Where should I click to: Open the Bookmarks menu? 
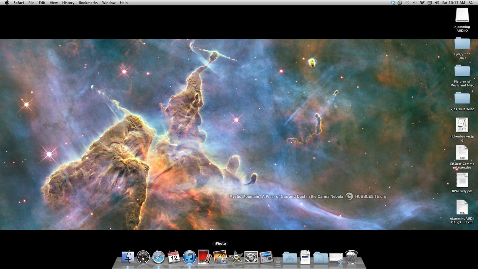[88, 3]
